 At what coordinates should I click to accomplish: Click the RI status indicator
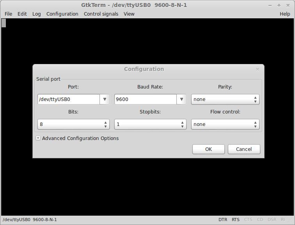coord(283,220)
